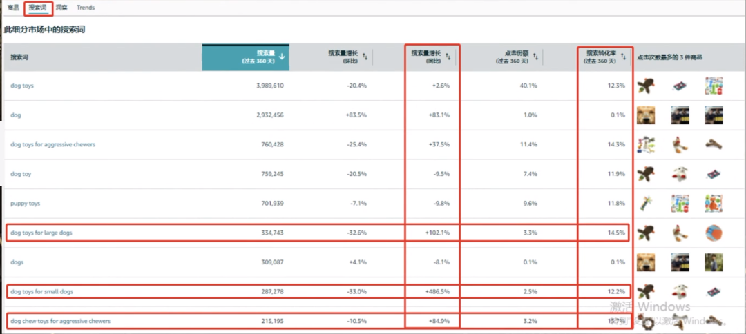Open the 'puppy toys' search term link

[x=26, y=204]
